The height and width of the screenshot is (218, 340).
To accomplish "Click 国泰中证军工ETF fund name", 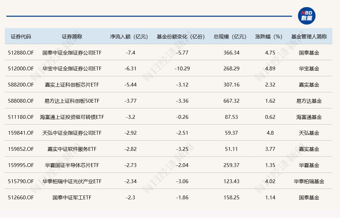I will coord(72,198).
